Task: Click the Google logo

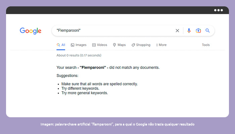Action: (31, 31)
